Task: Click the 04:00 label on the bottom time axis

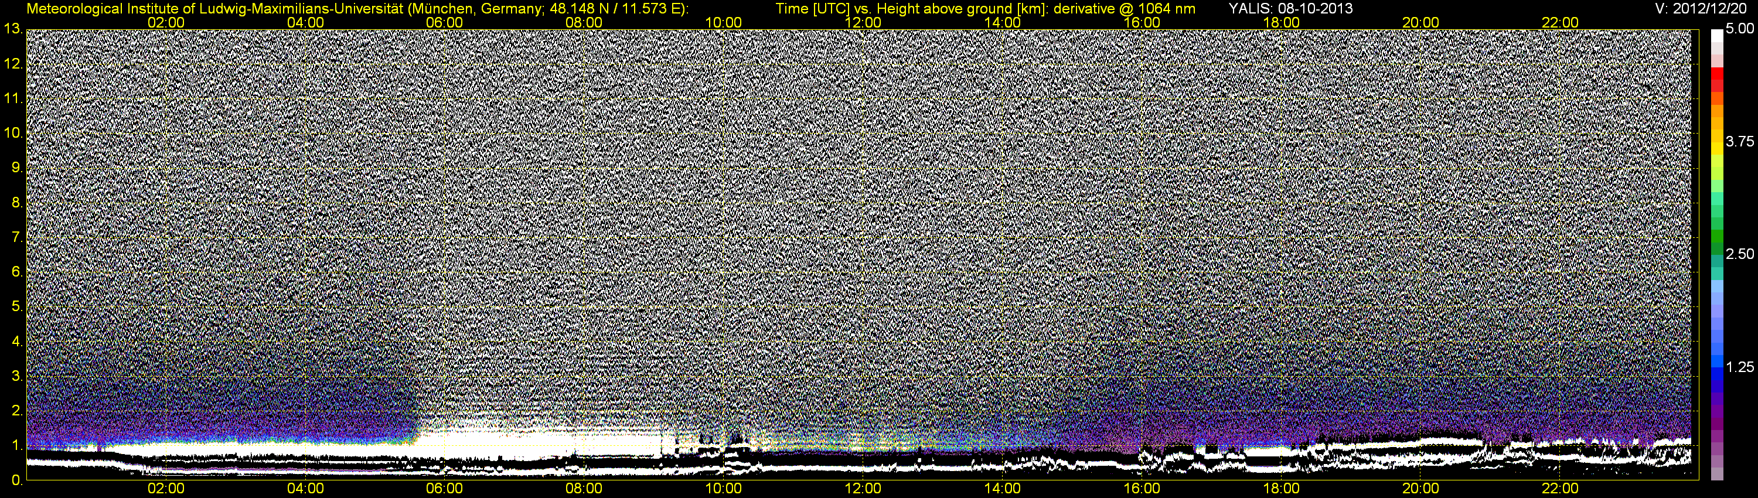Action: tap(305, 489)
